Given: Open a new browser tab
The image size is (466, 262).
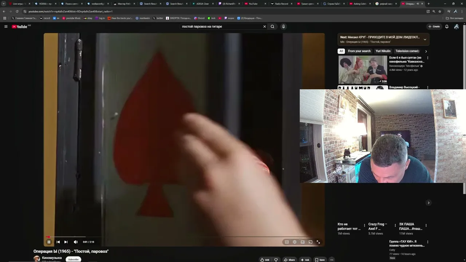Looking at the screenshot, I should tap(429, 4).
